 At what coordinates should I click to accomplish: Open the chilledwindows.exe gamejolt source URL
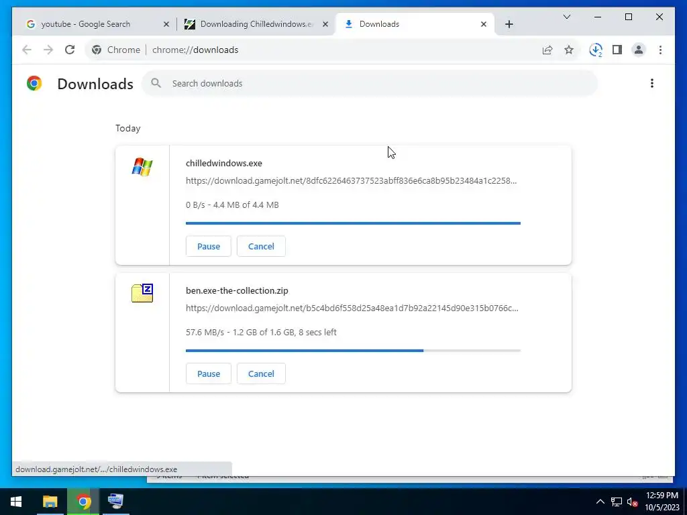(351, 181)
